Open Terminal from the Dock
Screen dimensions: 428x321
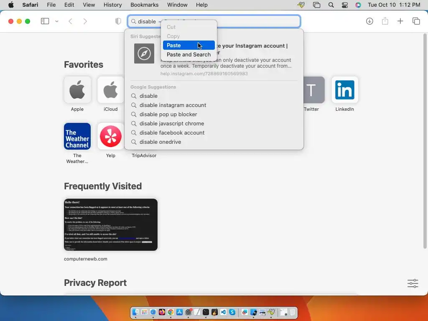tap(206, 312)
